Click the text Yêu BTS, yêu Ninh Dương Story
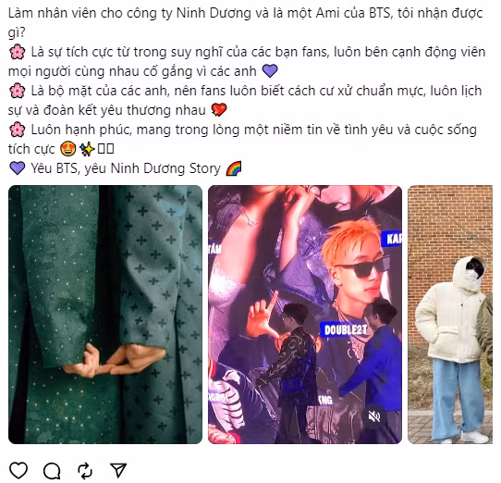This screenshot has height=483, width=501. (126, 168)
